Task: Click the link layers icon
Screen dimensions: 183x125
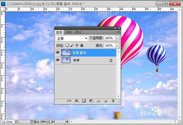Action: 69,101
